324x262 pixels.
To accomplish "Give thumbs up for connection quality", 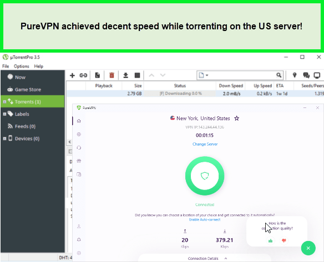I will pos(271,240).
